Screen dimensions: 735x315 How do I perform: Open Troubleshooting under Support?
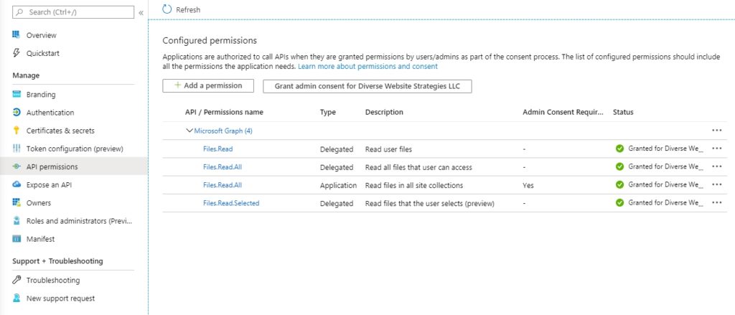pyautogui.click(x=53, y=281)
